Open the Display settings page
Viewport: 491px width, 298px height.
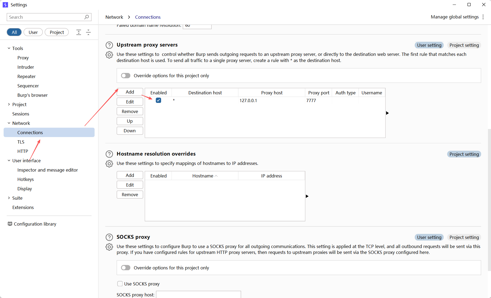click(25, 189)
